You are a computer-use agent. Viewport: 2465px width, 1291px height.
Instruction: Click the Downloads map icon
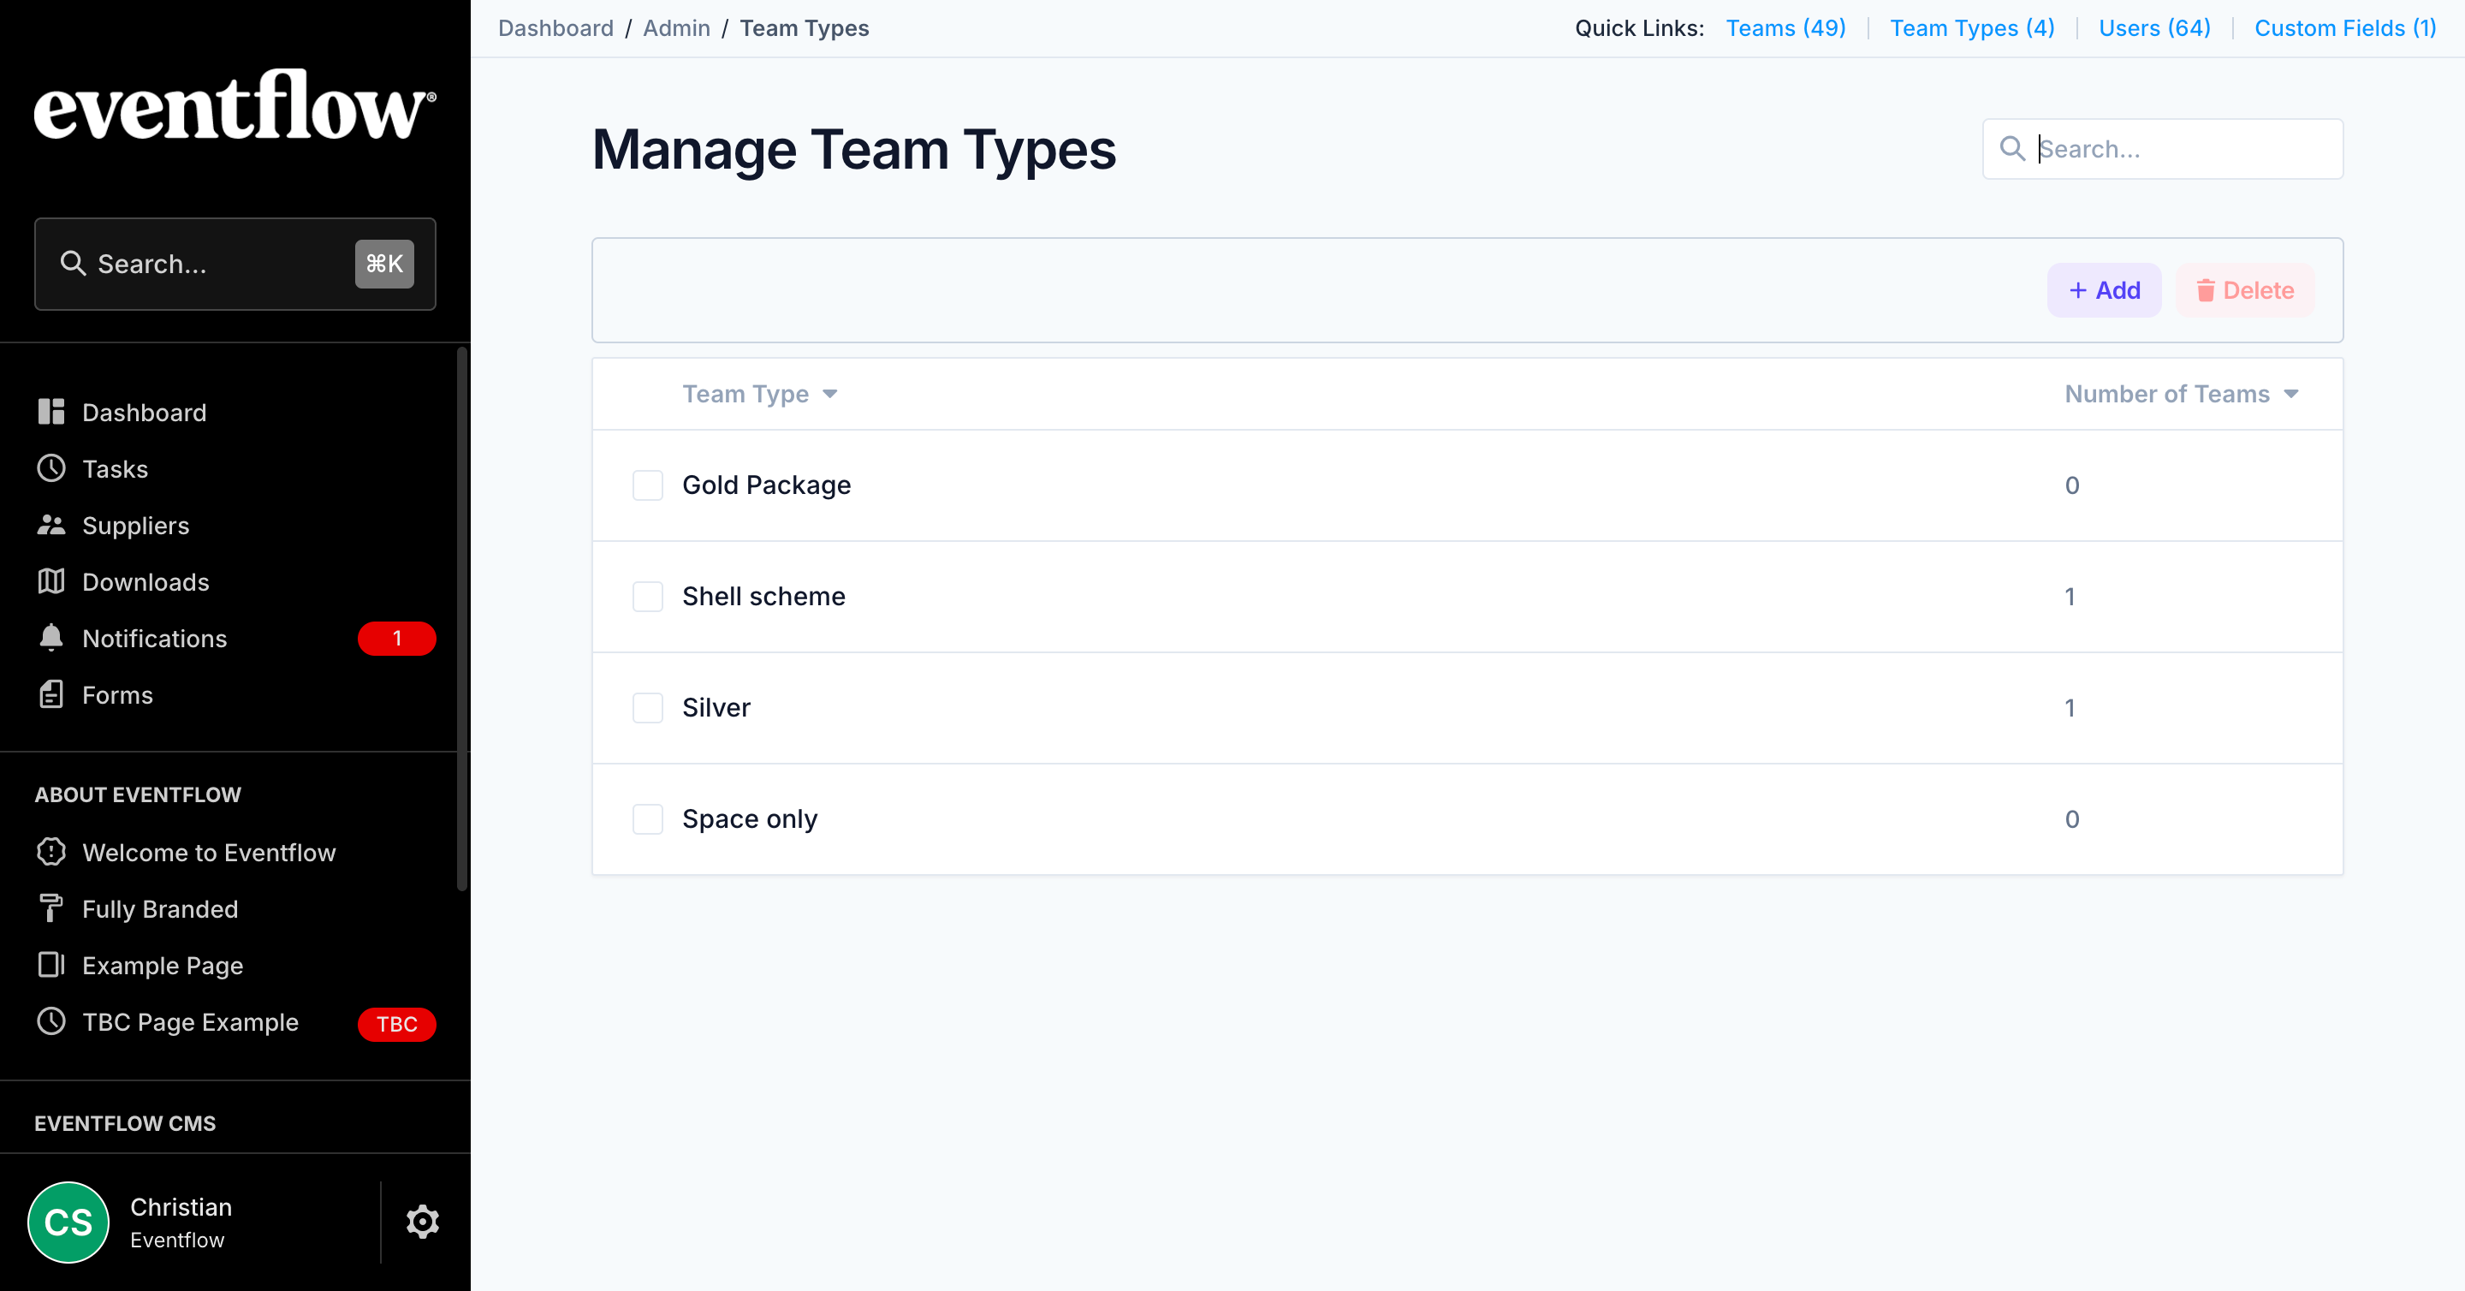(x=50, y=582)
